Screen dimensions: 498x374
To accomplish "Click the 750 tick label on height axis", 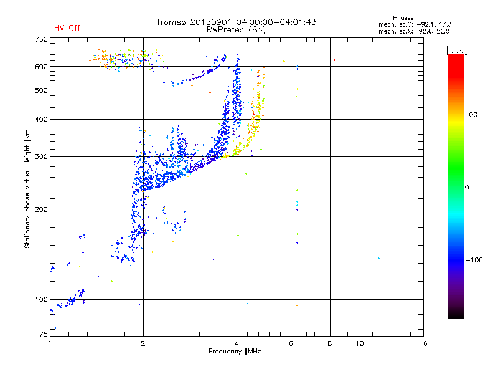I will pos(41,39).
